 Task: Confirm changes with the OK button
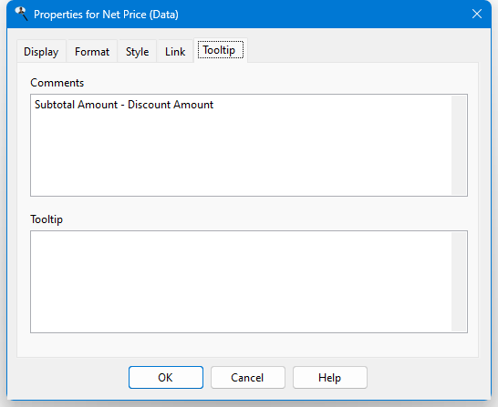166,378
